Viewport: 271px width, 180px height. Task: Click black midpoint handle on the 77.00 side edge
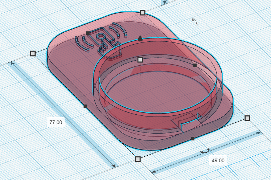pyautogui.click(x=85, y=106)
